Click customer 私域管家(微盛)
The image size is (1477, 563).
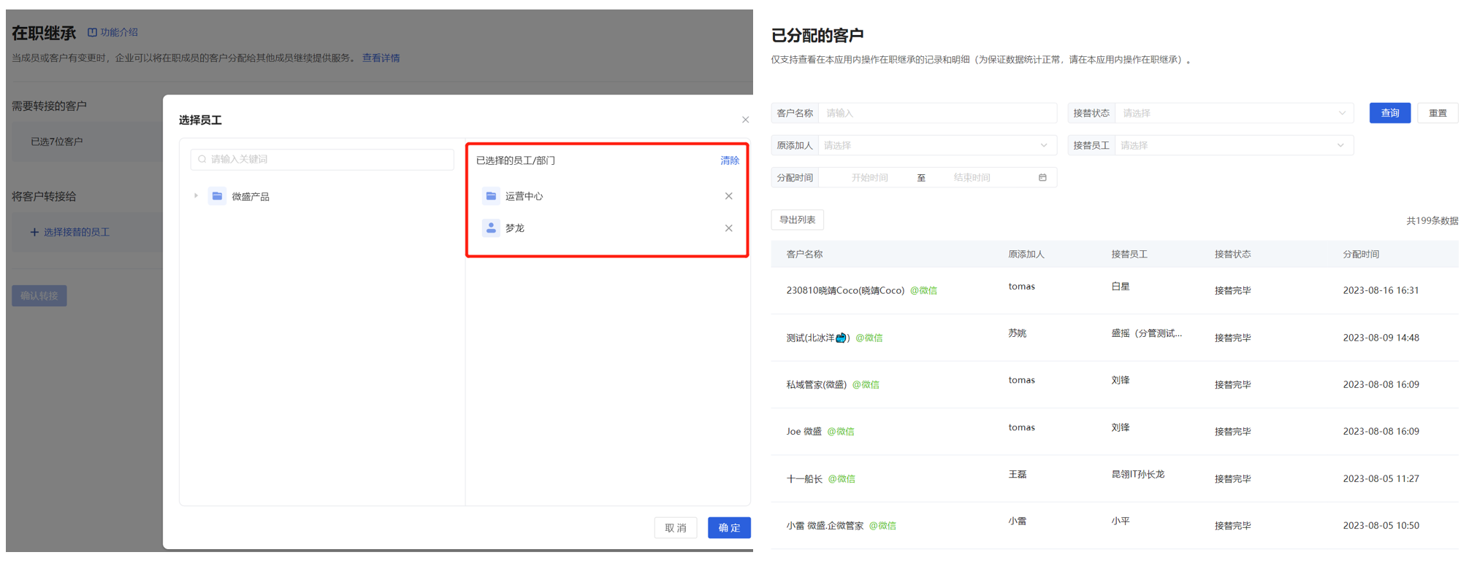tap(817, 384)
